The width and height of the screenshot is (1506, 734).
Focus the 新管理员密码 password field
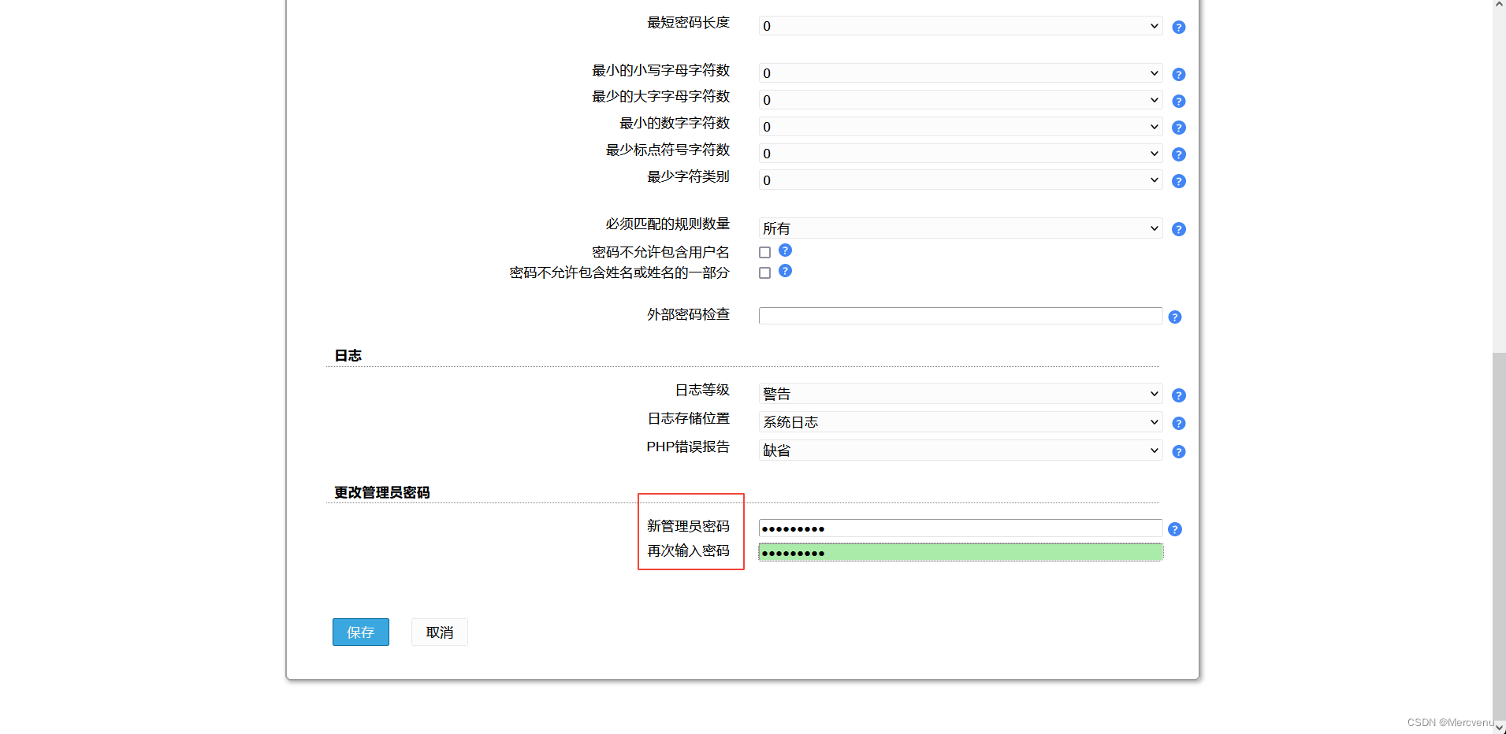coord(961,528)
